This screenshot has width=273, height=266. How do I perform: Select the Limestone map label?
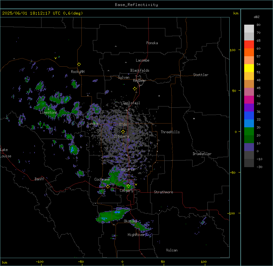(48, 112)
